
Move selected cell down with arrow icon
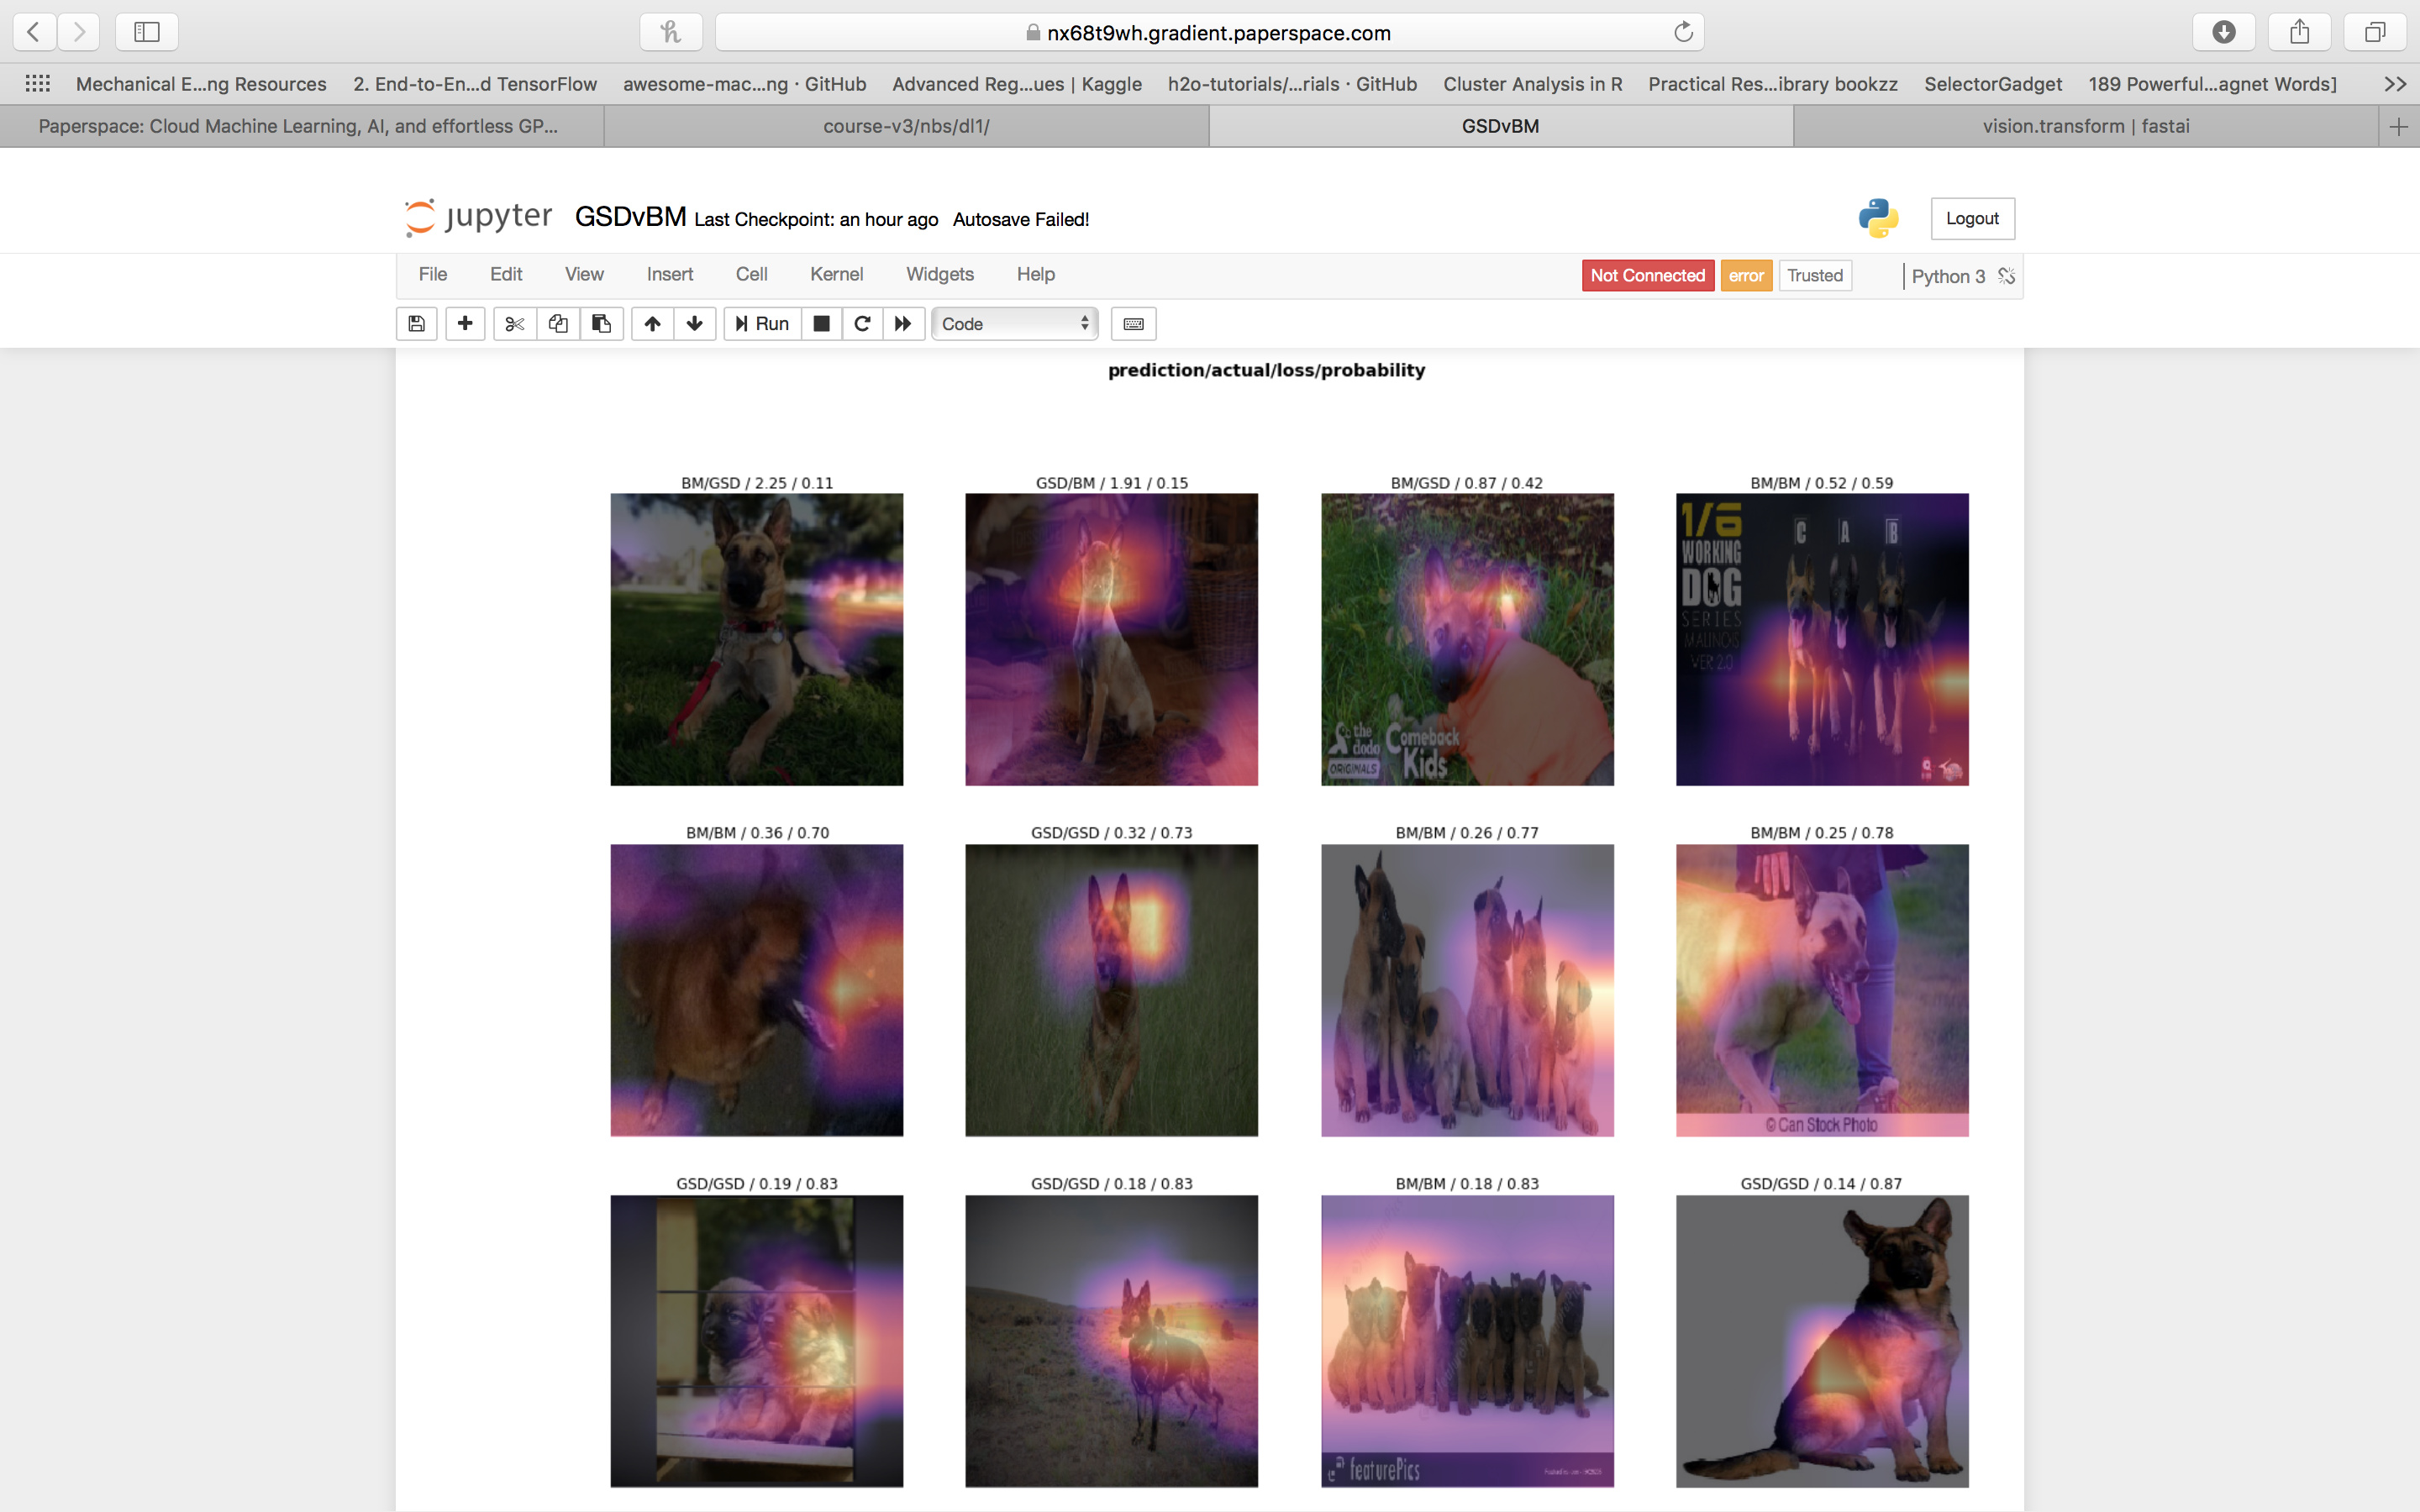click(695, 323)
